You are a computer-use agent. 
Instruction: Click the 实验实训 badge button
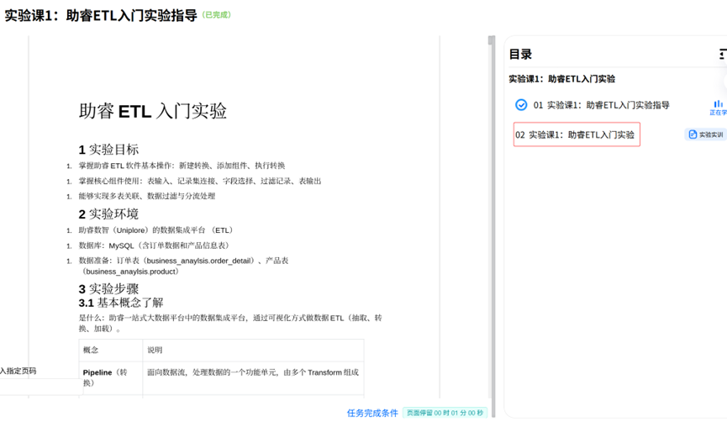[x=706, y=135]
